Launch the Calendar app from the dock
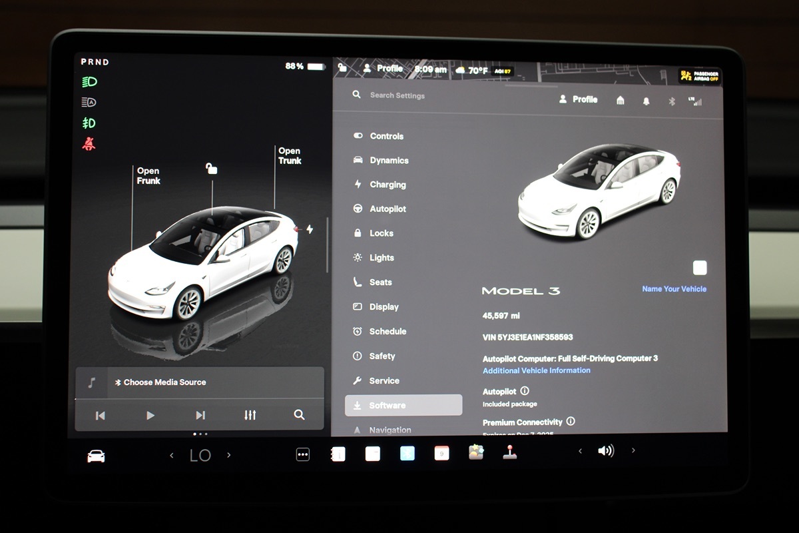Image resolution: width=799 pixels, height=533 pixels. [441, 454]
